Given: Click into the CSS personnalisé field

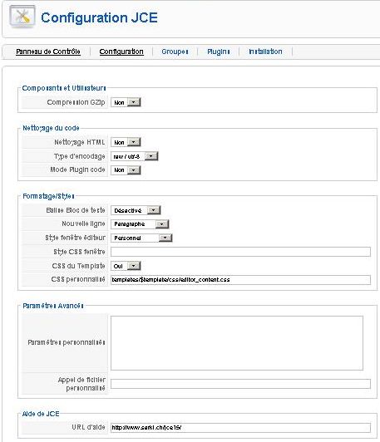Looking at the screenshot, I should 240,280.
